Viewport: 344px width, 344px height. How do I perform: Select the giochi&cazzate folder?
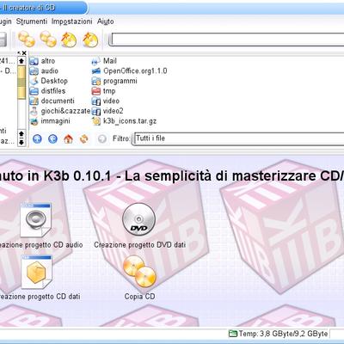[60, 111]
